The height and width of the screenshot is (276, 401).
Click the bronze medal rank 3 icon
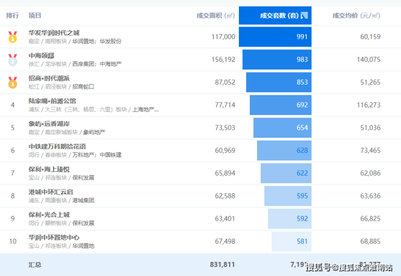[x=12, y=82]
